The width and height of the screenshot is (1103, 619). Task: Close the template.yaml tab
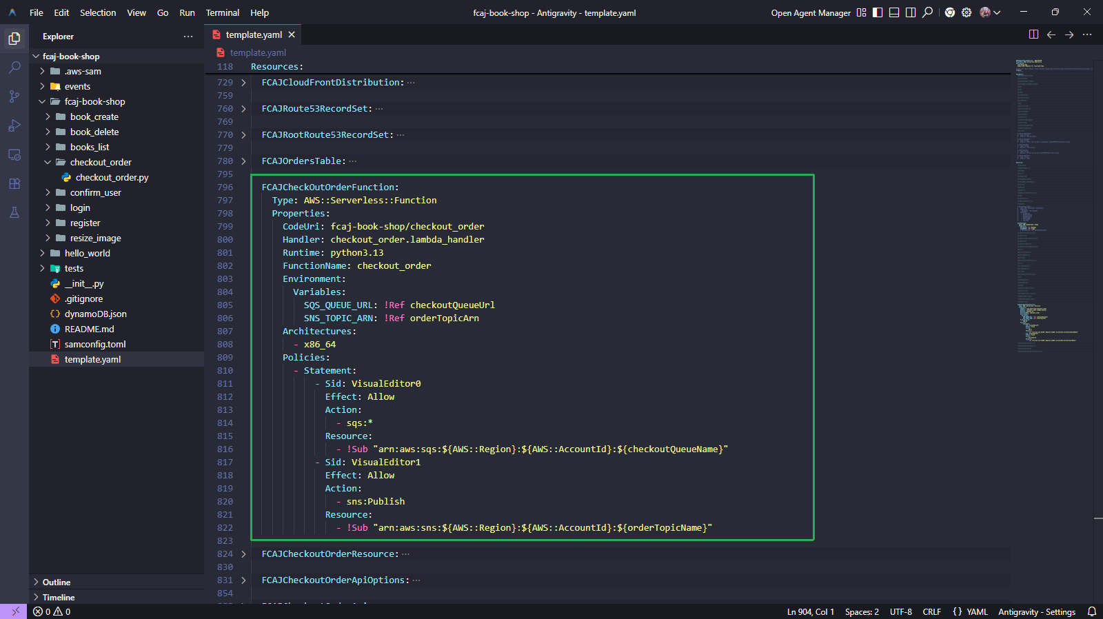click(x=292, y=35)
